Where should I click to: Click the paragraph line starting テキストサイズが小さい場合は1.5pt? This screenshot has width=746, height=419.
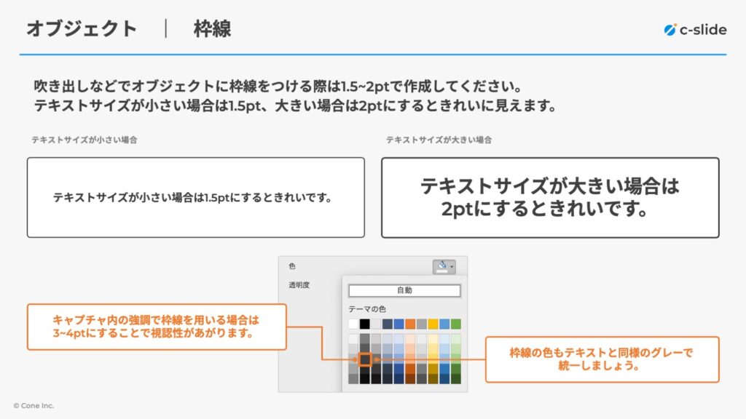click(296, 105)
